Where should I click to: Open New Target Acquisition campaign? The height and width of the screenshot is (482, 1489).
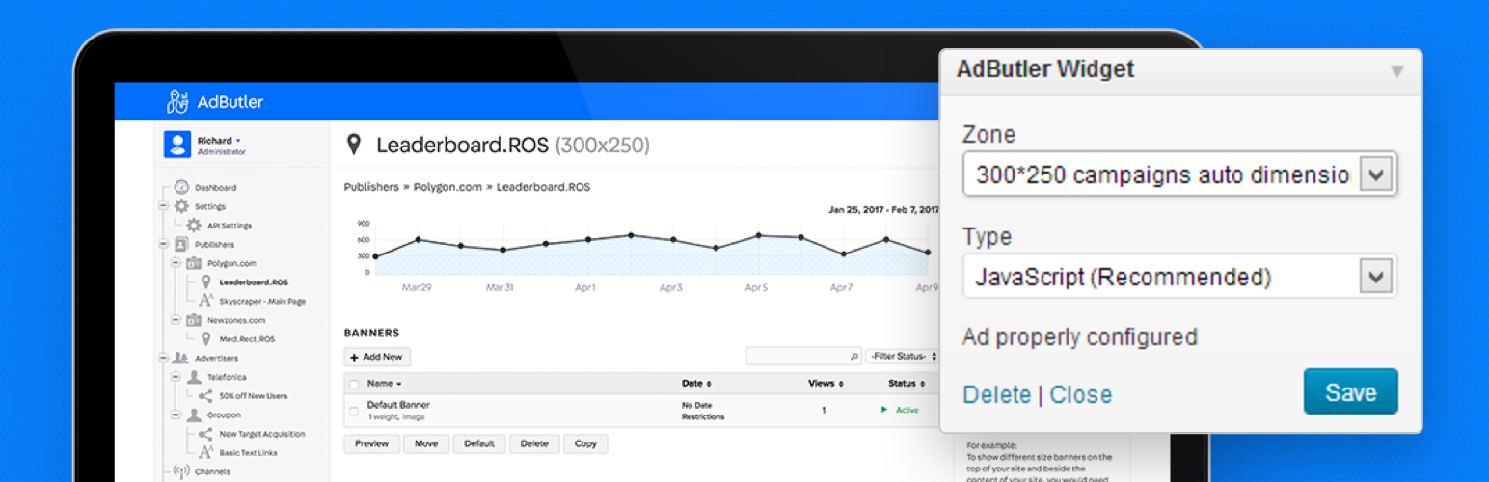coord(262,434)
